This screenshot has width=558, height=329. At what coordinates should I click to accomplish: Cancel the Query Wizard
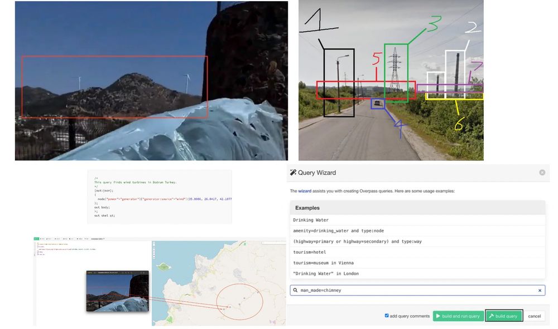534,316
